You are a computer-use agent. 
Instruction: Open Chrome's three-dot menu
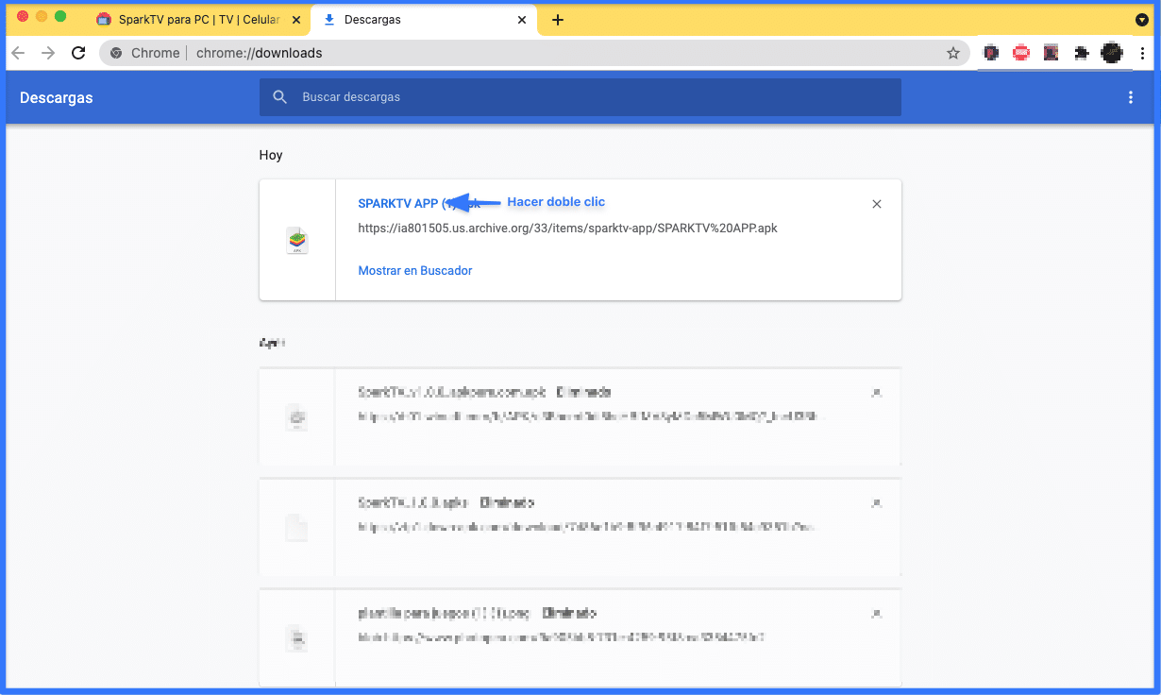coord(1142,53)
